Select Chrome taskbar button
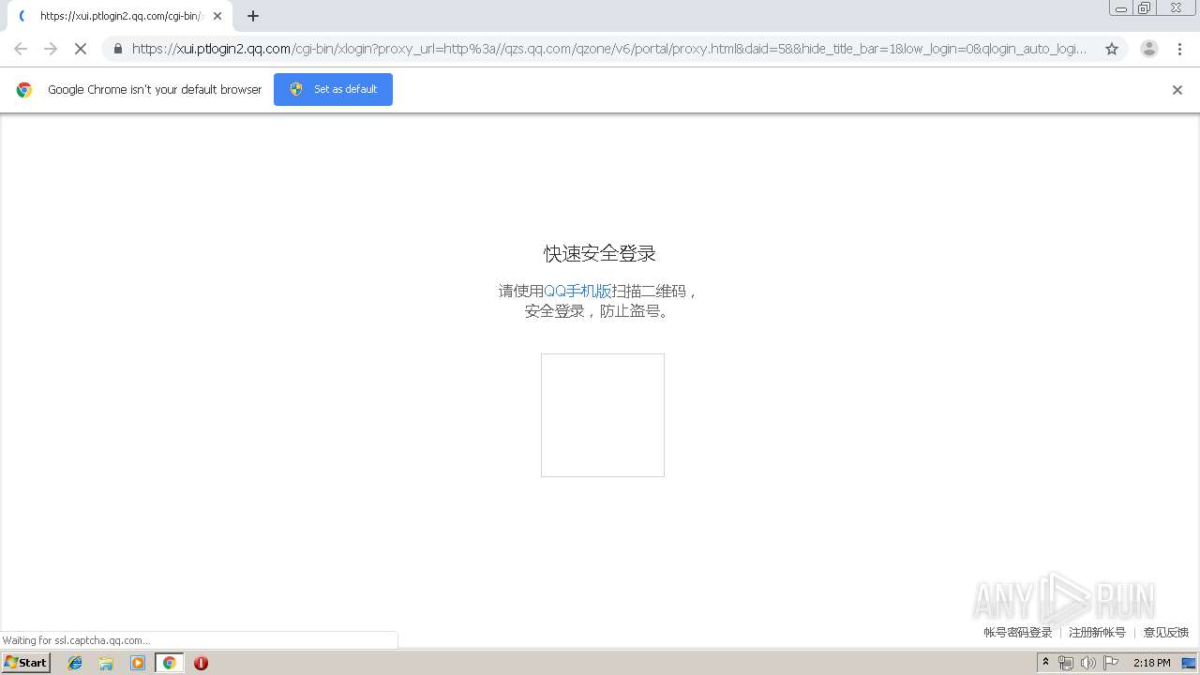This screenshot has height=675, width=1200. [169, 663]
